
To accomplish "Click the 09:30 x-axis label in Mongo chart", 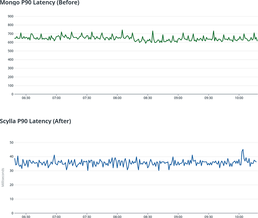I will tap(208, 98).
